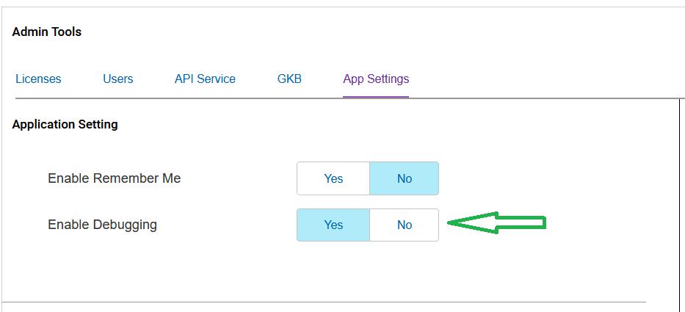Set Enable Remember Me to No
Screen dimensions: 685x312
click(x=404, y=178)
